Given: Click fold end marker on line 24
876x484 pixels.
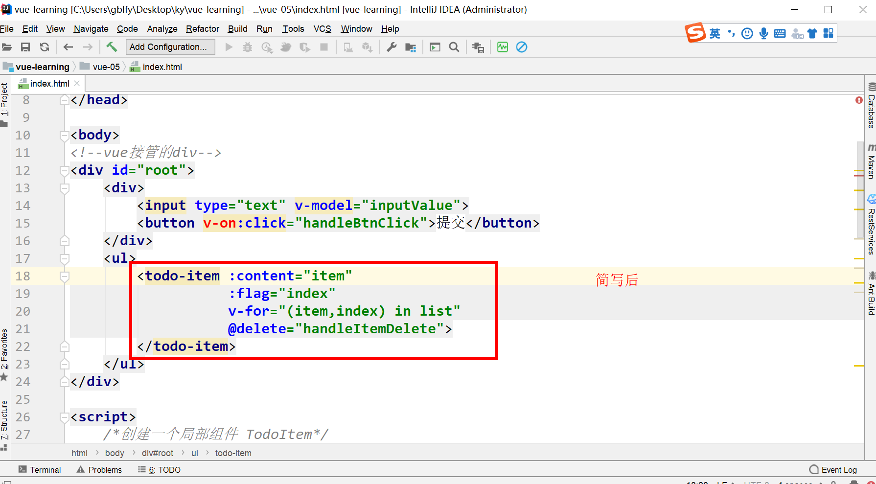Looking at the screenshot, I should click(x=64, y=382).
